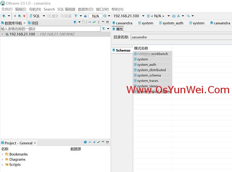Click the 输入表格名称的一部分 filter field
The height and width of the screenshot is (172, 232).
coord(50,29)
